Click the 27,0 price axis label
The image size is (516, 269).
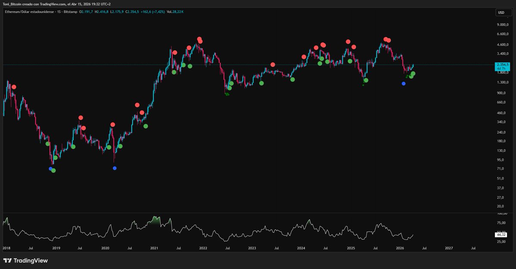(501, 198)
